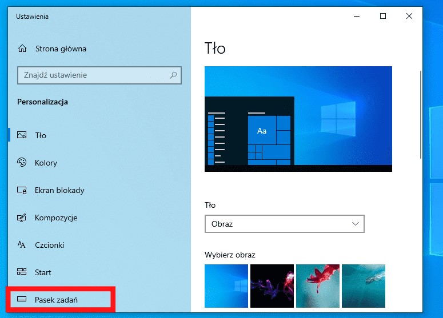Click the Pasek zadań taskbar icon
Screen dimensions: 443x318
[22, 299]
